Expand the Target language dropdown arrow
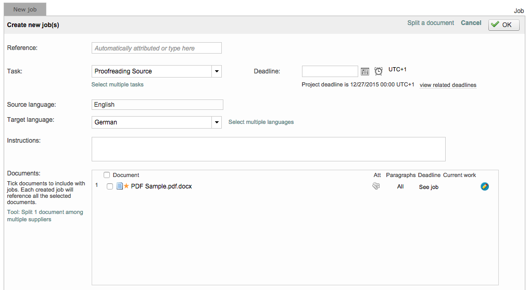 (x=217, y=122)
